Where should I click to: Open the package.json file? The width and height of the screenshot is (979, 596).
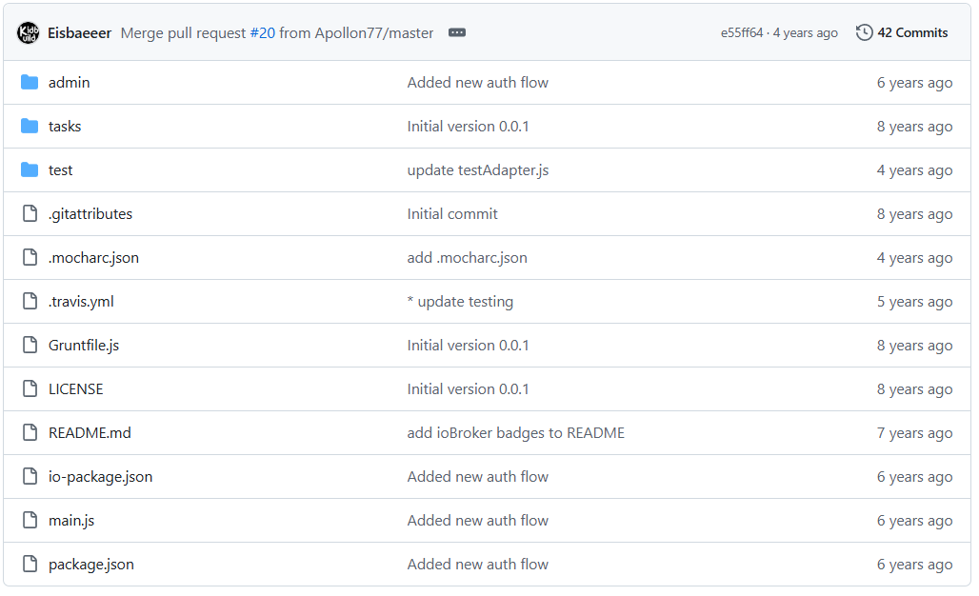point(91,565)
